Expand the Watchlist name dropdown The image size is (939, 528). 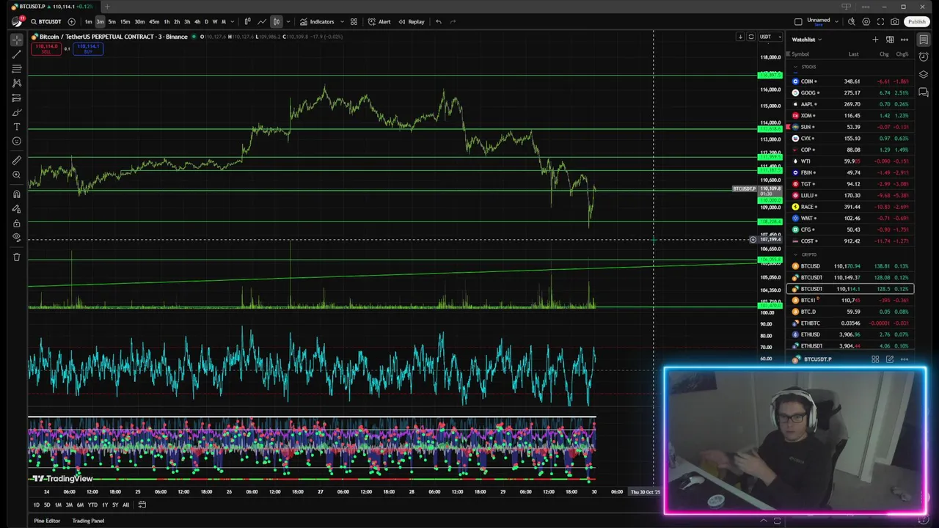coord(806,40)
